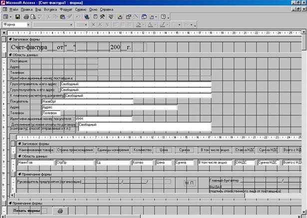307x218 pixels.
Task: Click the font color 'A' button
Action: click(151, 24)
